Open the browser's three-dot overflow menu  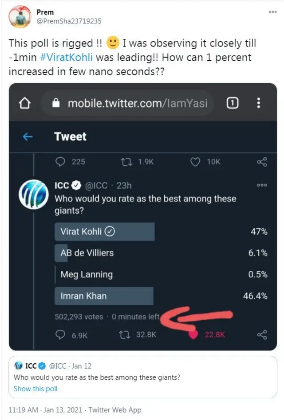pyautogui.click(x=258, y=103)
